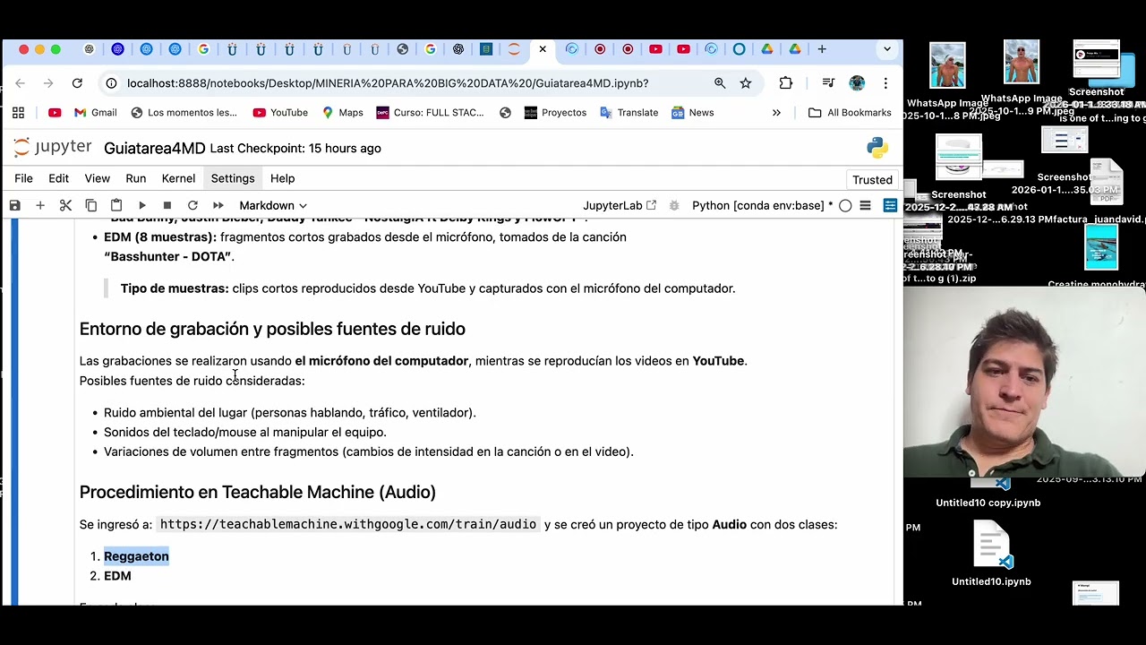Open the News bookmark
This screenshot has width=1146, height=645.
coord(693,113)
